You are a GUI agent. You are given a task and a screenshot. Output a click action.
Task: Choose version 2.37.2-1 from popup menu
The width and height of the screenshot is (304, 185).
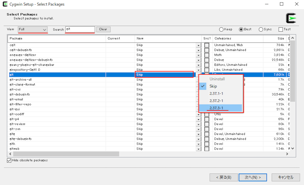coord(221,101)
